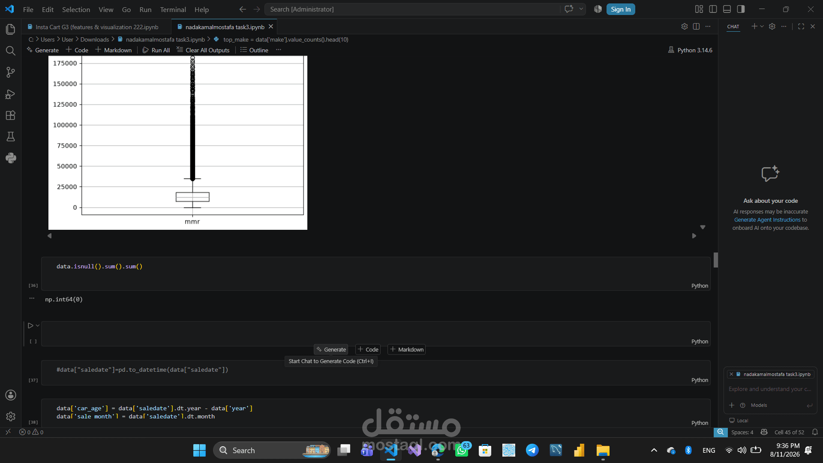The image size is (823, 463).
Task: Expand the new chat dropdown chevron
Action: (762, 27)
